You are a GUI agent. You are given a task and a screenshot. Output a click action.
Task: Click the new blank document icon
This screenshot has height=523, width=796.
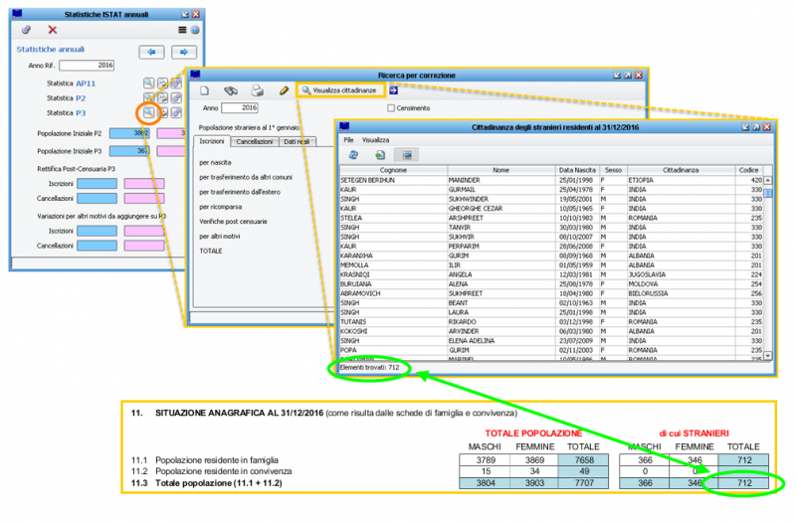(x=205, y=89)
